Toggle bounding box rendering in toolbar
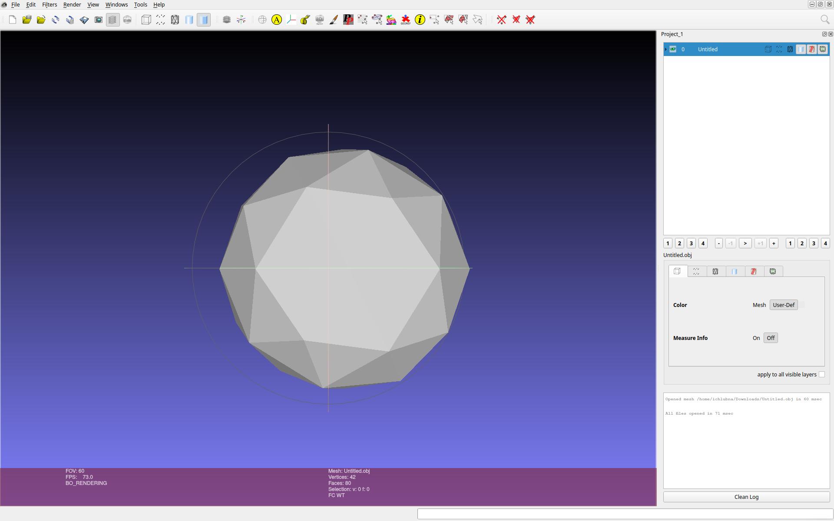Image resolution: width=834 pixels, height=521 pixels. (x=146, y=20)
